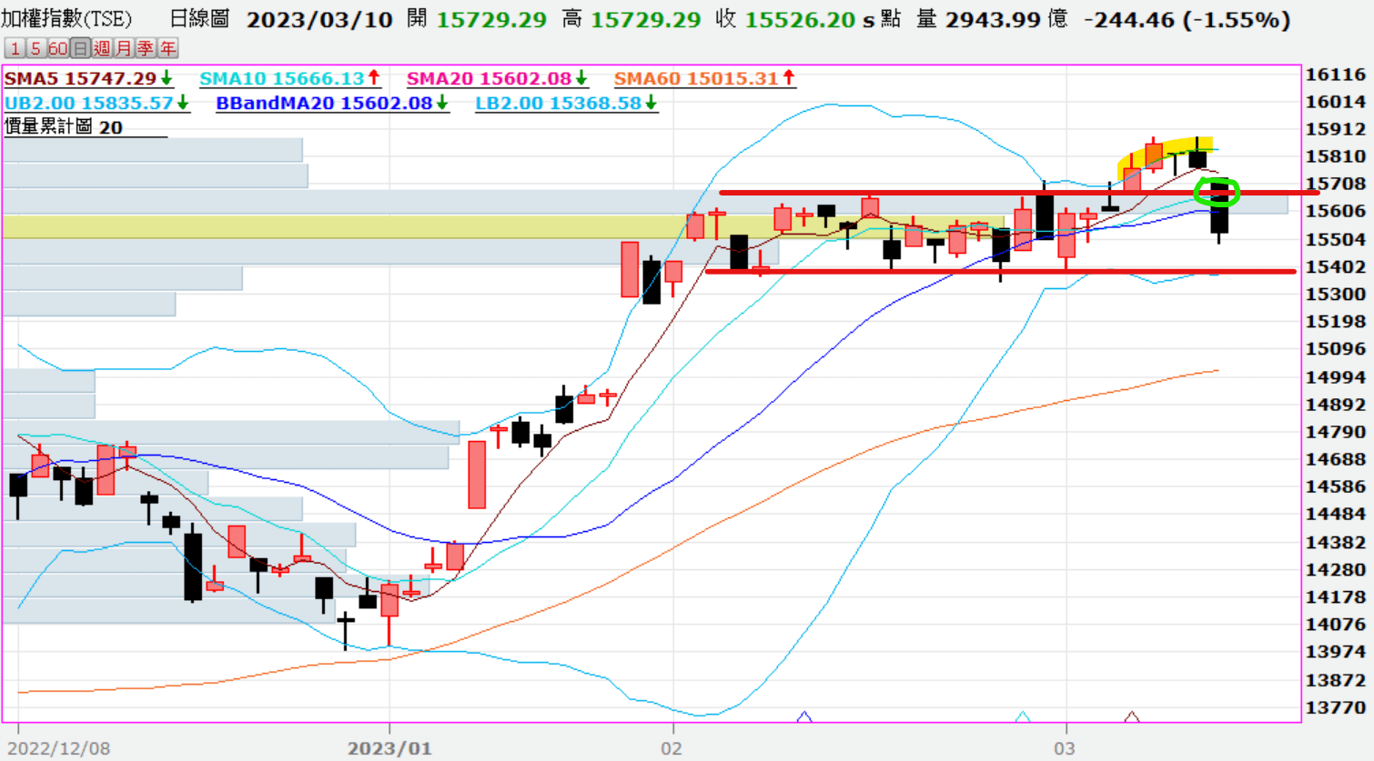
Task: Click the change value -244.46 (-1.55%)
Action: tap(1187, 20)
